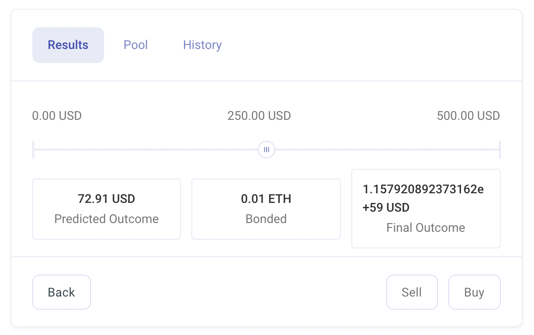This screenshot has width=534, height=335.
Task: Click the 72.91 USD value
Action: pyautogui.click(x=106, y=199)
